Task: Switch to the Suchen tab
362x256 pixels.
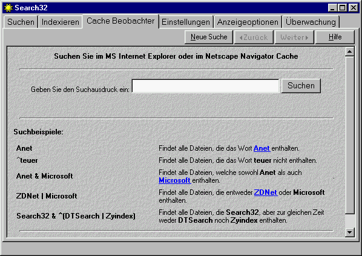Action: click(21, 22)
